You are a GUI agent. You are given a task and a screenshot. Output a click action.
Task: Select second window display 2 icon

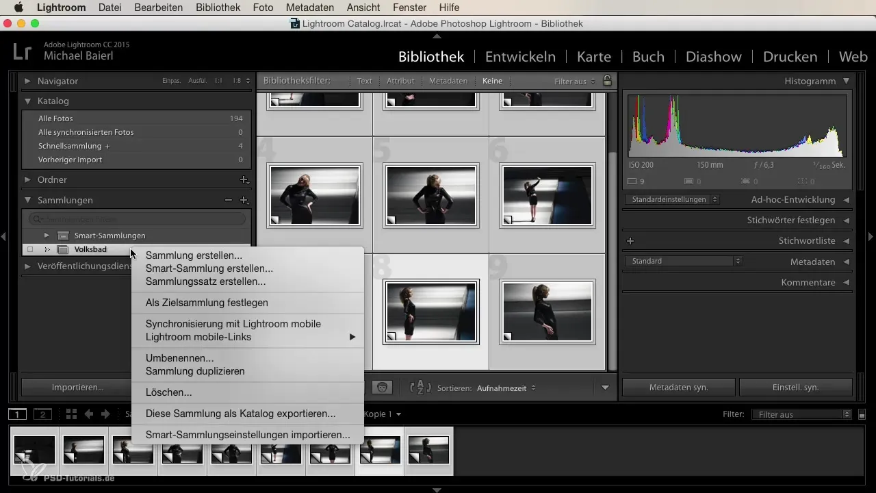(43, 414)
